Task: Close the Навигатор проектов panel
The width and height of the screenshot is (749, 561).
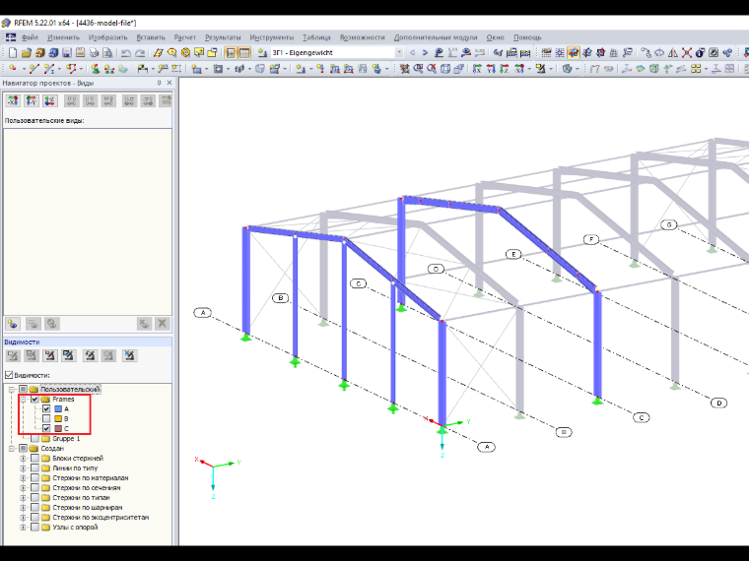Action: click(x=170, y=83)
